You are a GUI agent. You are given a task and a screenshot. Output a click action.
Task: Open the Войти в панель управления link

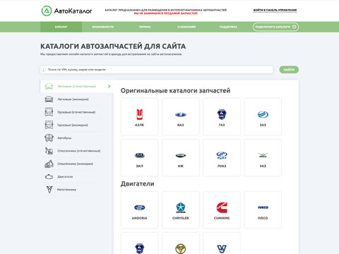pos(275,10)
